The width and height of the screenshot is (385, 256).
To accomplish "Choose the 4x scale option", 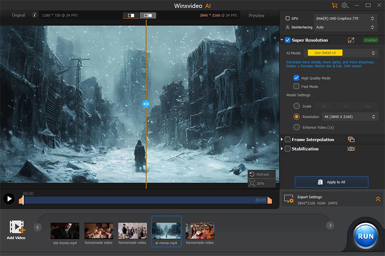I will [x=367, y=106].
